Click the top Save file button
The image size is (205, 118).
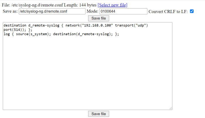[99, 18]
